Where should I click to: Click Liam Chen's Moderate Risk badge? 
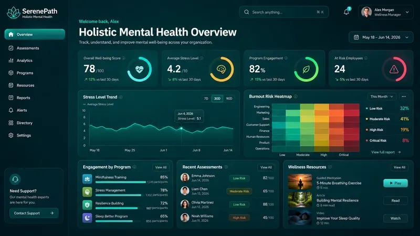tap(239, 191)
